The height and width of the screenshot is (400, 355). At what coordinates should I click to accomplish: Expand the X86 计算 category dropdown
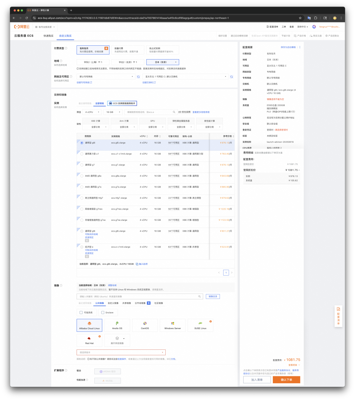(96, 127)
